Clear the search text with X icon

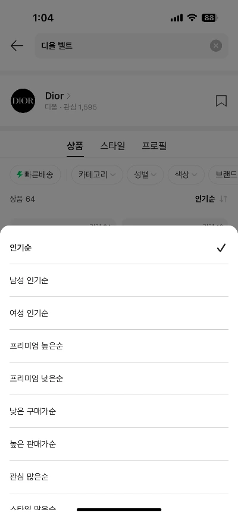coord(216,46)
